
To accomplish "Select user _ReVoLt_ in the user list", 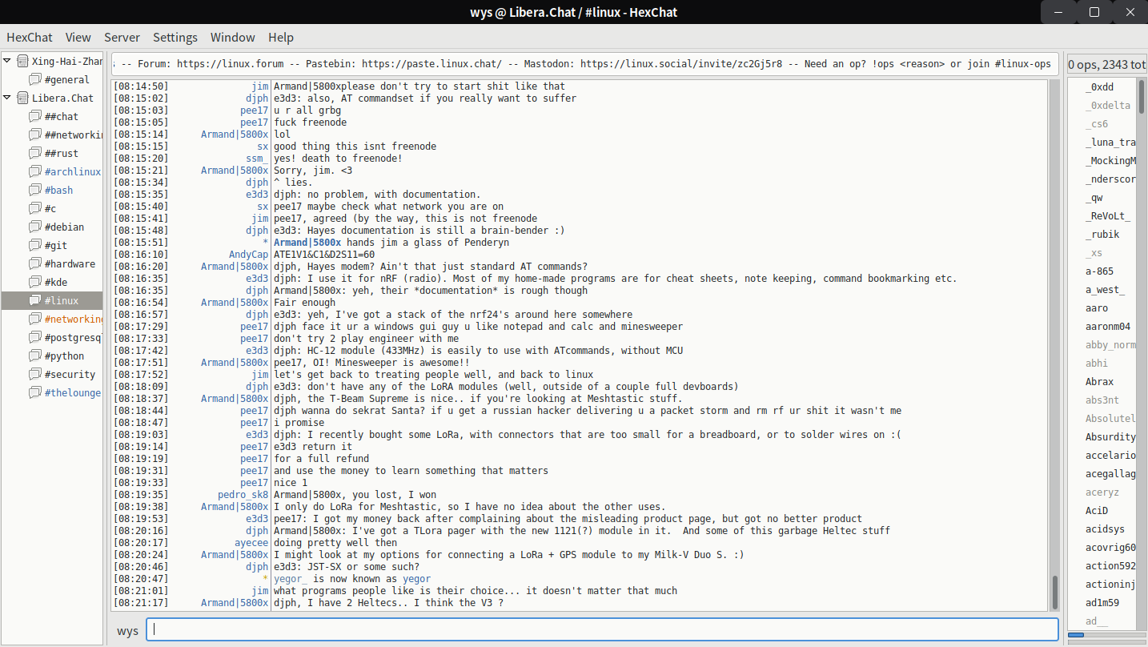I will coord(1108,215).
